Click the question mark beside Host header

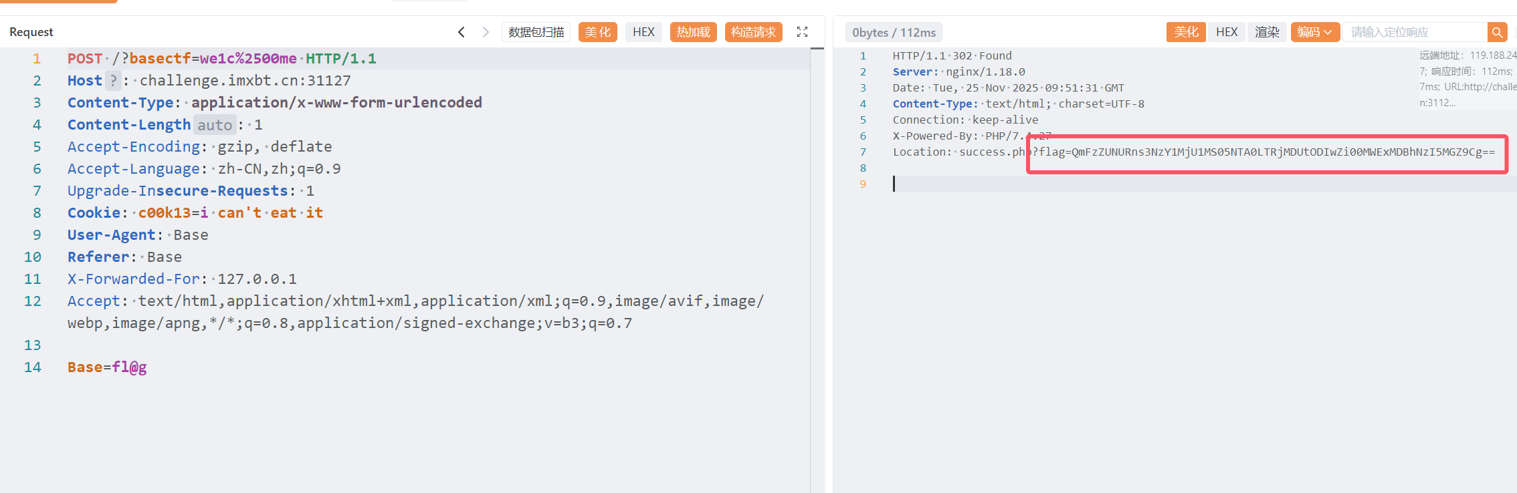click(114, 81)
